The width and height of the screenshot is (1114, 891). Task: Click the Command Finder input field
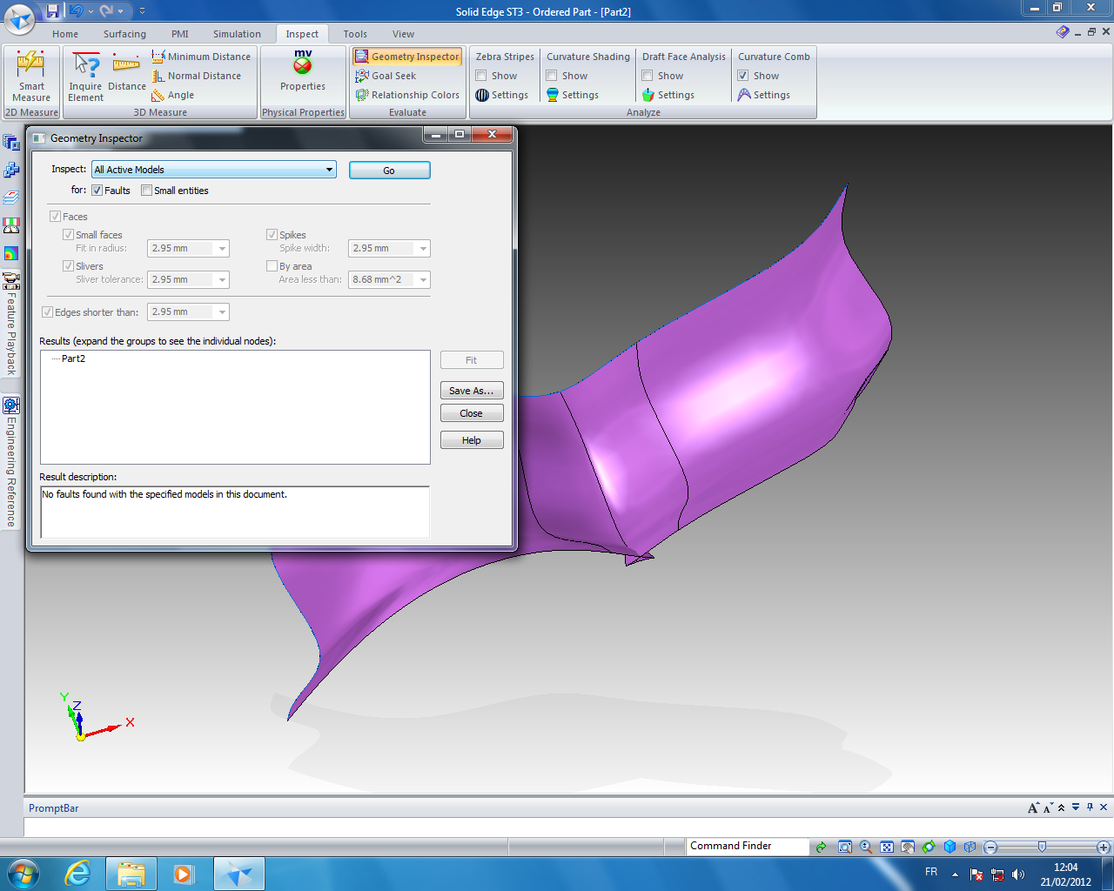click(747, 846)
